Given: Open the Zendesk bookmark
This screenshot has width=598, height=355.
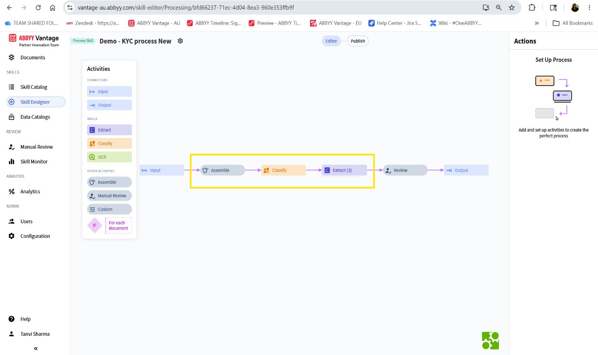Looking at the screenshot, I should [x=93, y=23].
